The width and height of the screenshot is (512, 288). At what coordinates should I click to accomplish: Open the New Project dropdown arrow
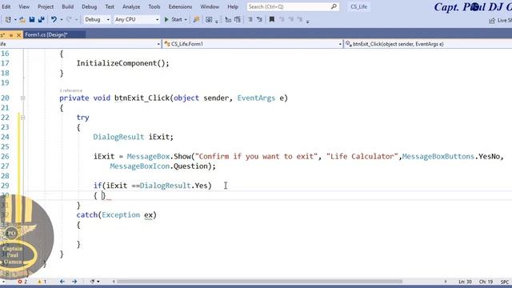[15, 20]
